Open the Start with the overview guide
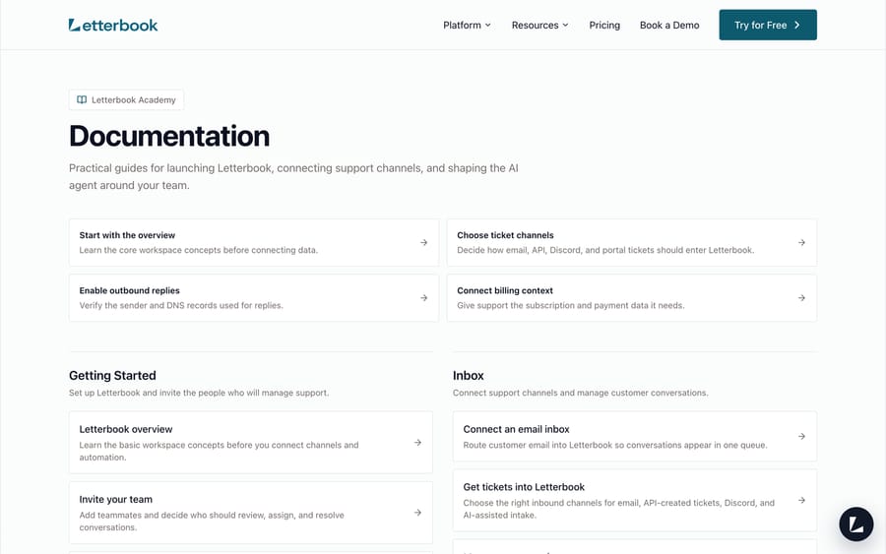 click(254, 242)
